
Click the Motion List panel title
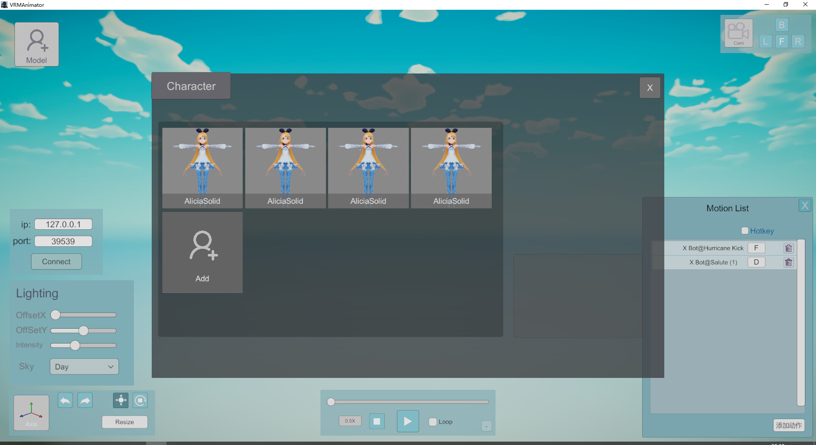[727, 208]
